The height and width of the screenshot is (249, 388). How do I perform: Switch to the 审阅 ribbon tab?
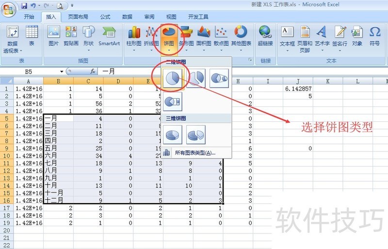point(149,17)
